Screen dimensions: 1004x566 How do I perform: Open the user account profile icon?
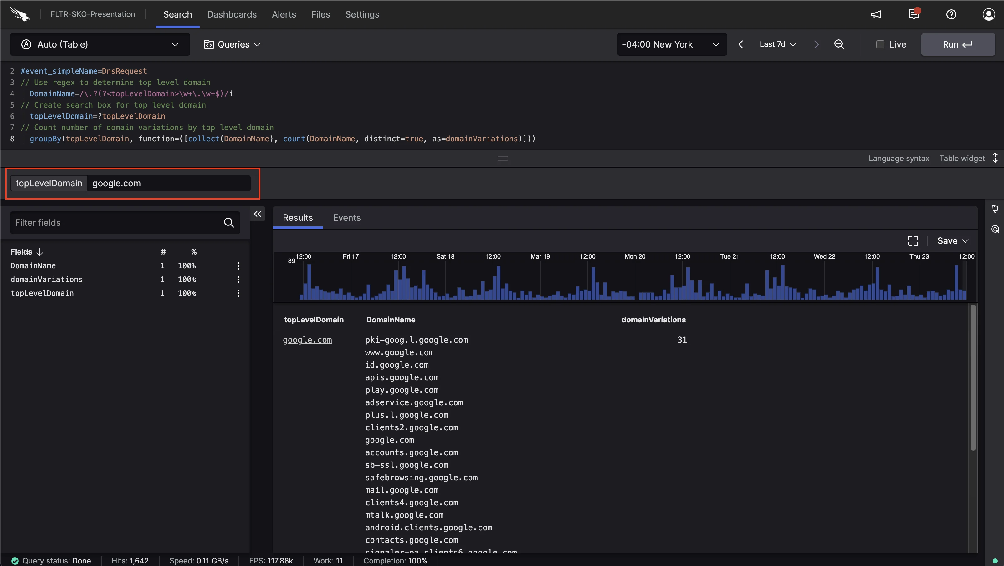(x=989, y=14)
